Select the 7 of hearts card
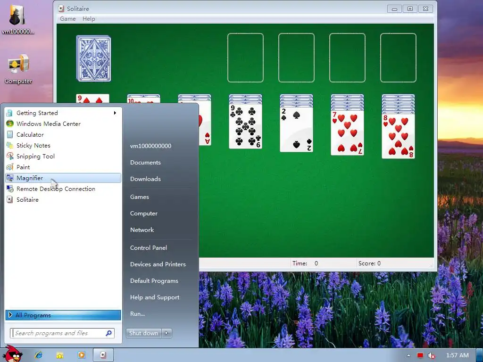The width and height of the screenshot is (483, 362). pyautogui.click(x=347, y=132)
